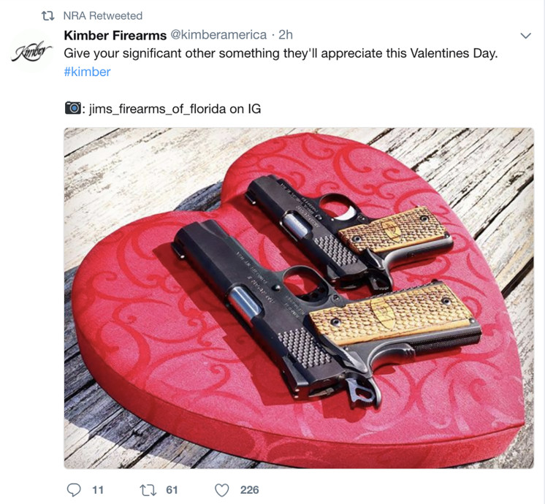
Task: Click the reply speech bubble icon
Action: (x=74, y=489)
